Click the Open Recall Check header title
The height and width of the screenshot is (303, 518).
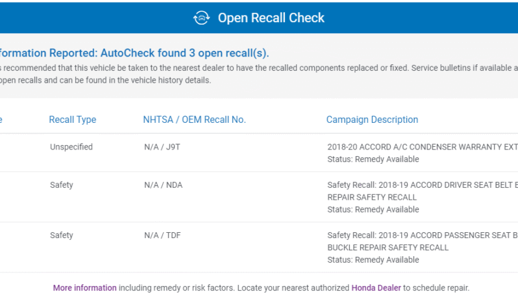pos(271,18)
